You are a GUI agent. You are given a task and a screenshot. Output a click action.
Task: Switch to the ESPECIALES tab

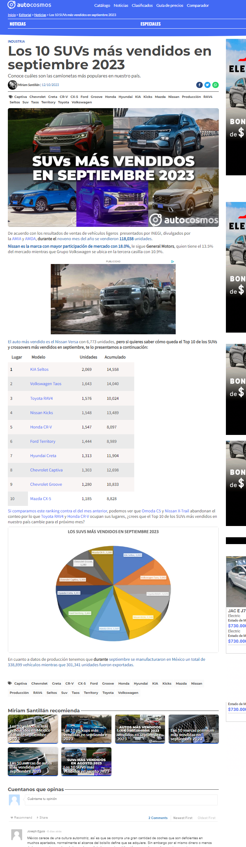(x=151, y=24)
